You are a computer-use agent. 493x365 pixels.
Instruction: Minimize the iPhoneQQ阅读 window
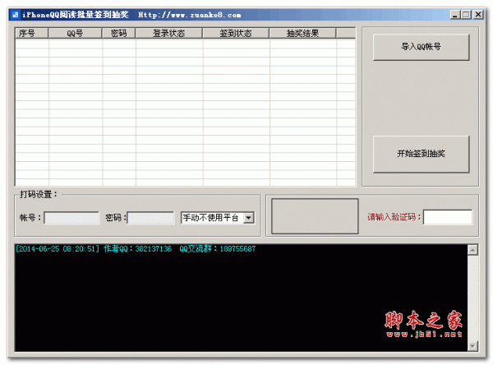click(x=455, y=15)
